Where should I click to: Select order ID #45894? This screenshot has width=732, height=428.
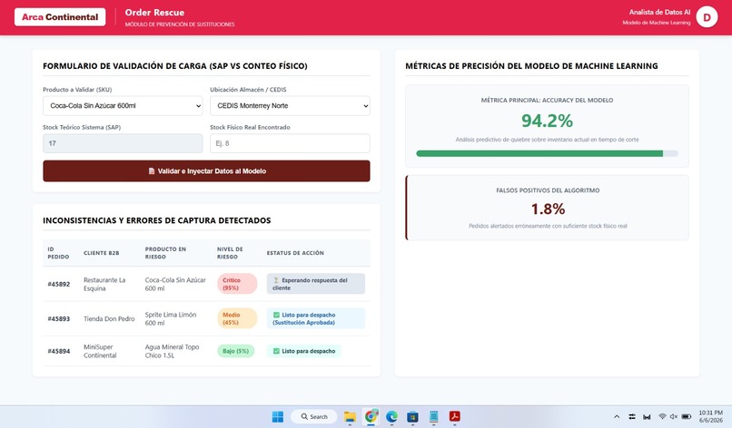point(59,351)
